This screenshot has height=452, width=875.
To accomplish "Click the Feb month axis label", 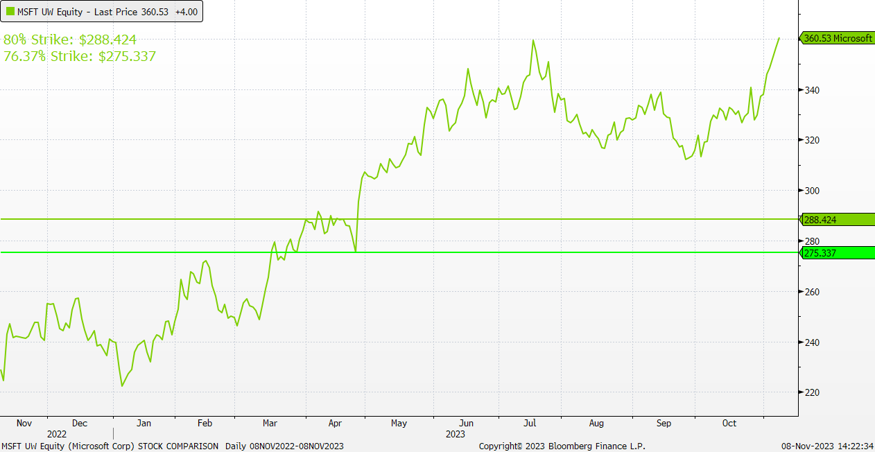I will (205, 423).
